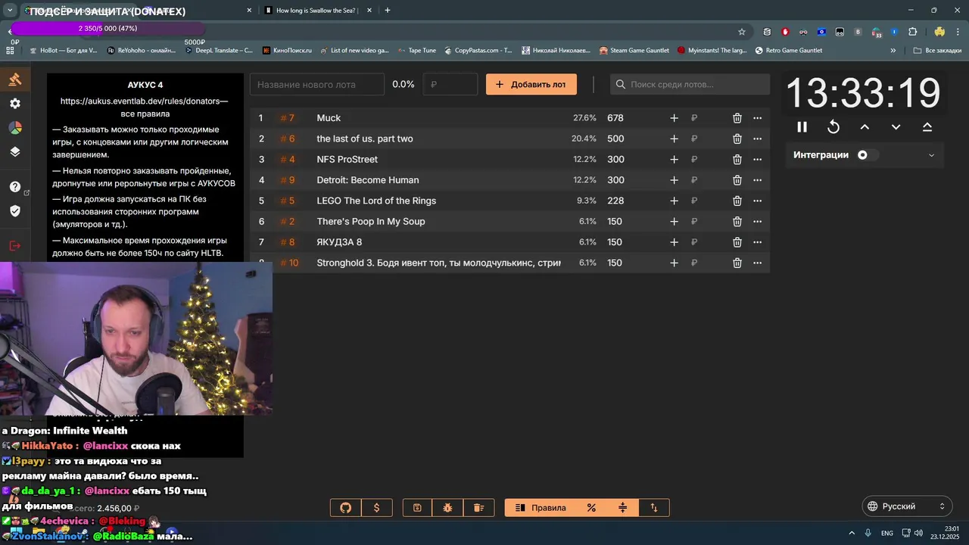Open more options for Muck lot
Screen dimensions: 969x545
tap(757, 118)
